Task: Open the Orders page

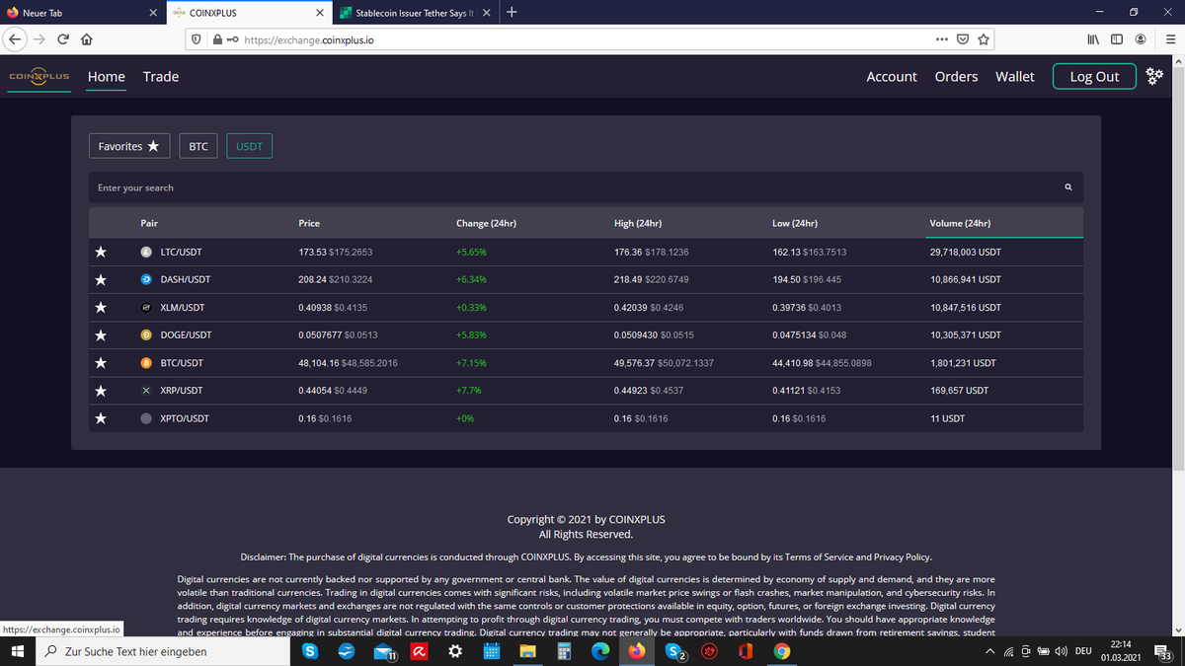Action: (956, 76)
